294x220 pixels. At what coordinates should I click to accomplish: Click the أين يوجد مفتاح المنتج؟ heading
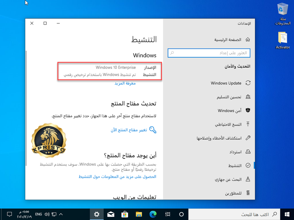(x=130, y=155)
